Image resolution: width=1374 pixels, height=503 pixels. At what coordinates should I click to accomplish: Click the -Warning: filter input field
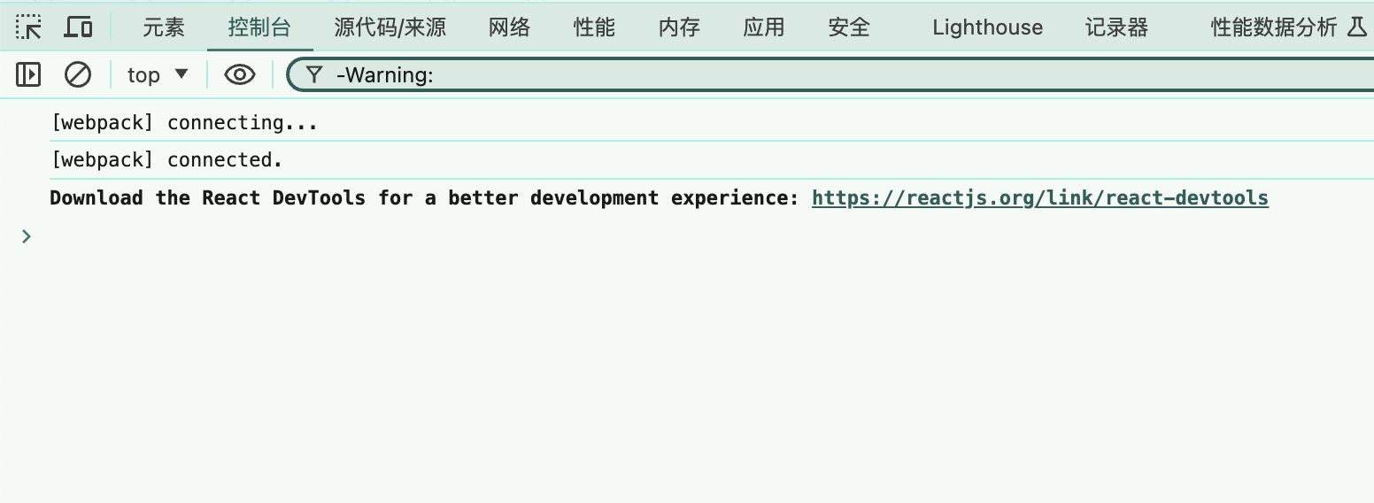[797, 75]
